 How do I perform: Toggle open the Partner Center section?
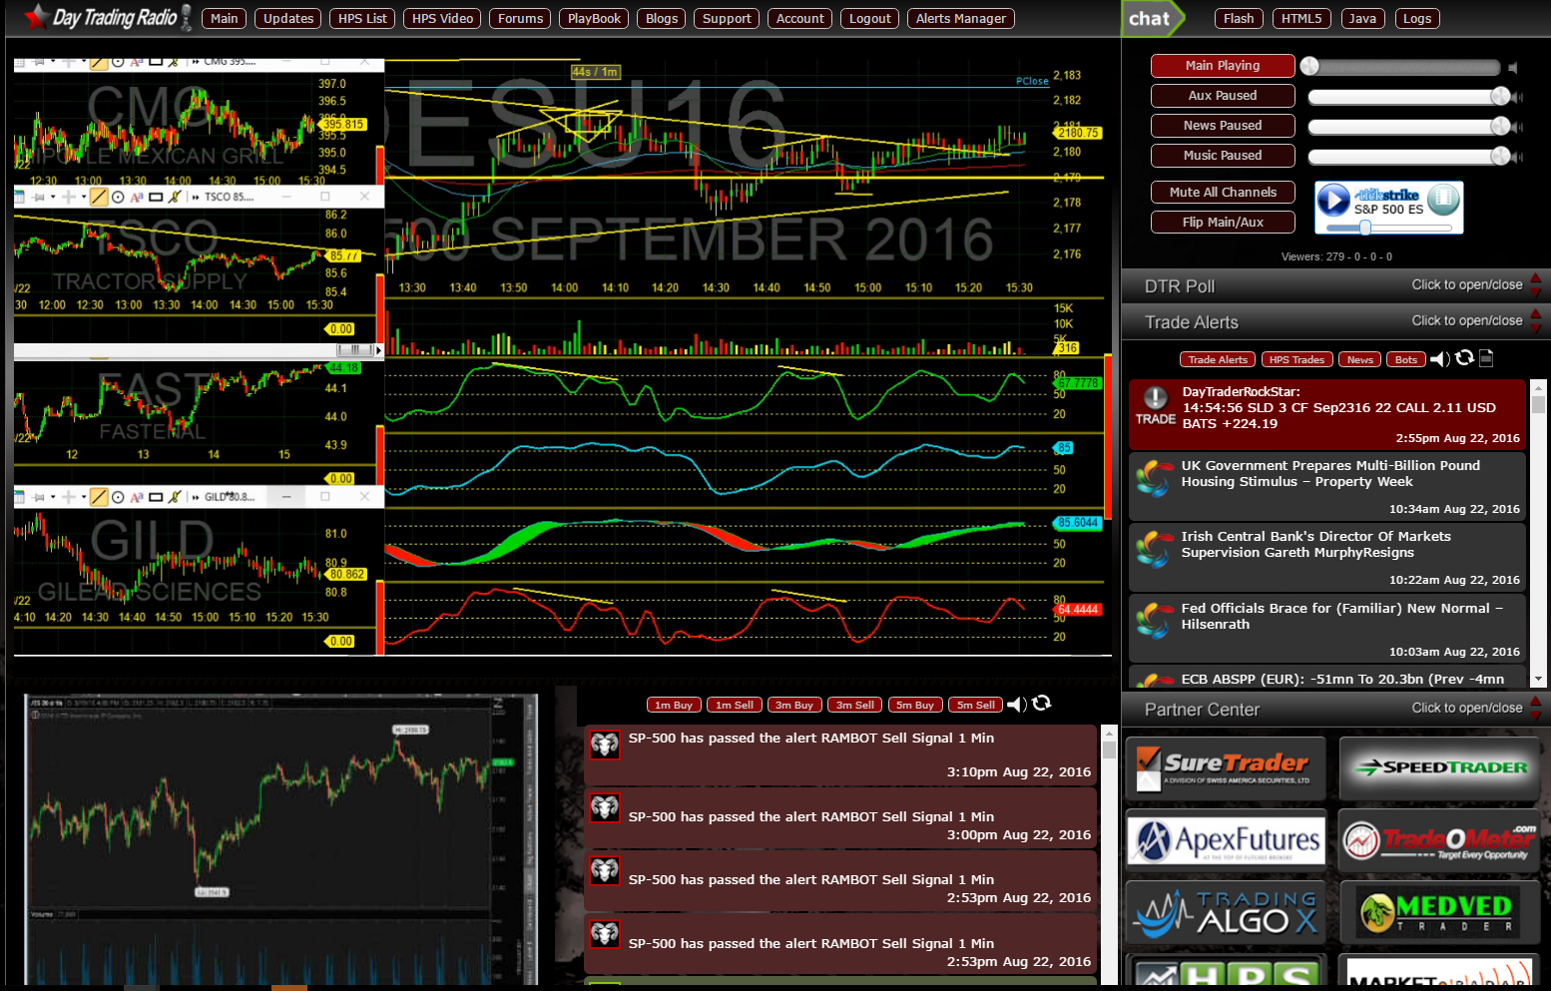(1466, 709)
